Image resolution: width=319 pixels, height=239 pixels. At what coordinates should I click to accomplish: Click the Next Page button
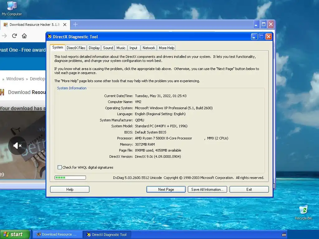pos(166,190)
